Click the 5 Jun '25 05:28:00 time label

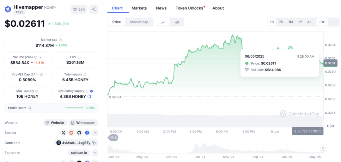pyautogui.click(x=308, y=131)
